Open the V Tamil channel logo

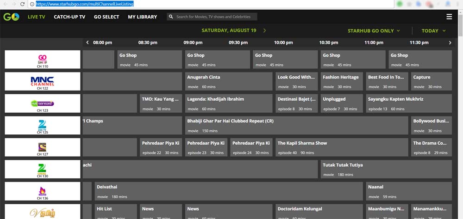[43, 212]
